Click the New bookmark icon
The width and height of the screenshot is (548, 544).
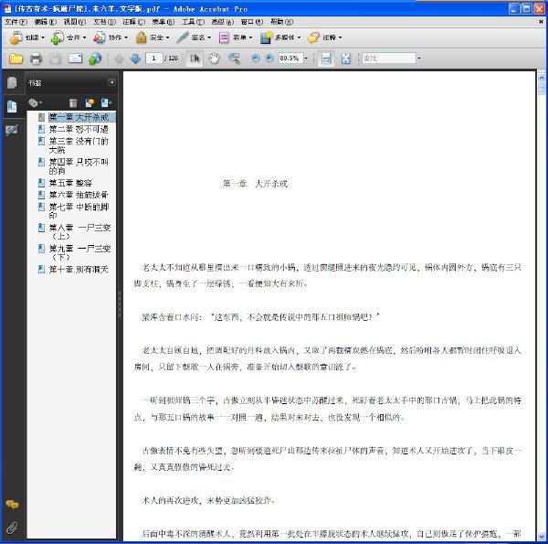tap(90, 102)
